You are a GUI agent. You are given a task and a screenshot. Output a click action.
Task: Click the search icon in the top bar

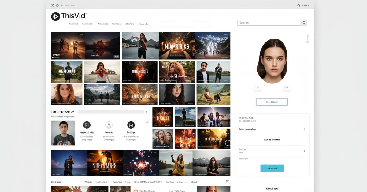point(299,6)
